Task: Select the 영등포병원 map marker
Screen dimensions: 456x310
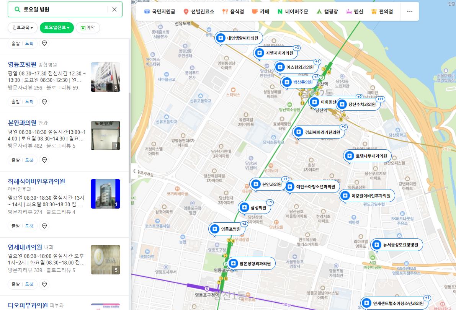Action: (x=227, y=229)
